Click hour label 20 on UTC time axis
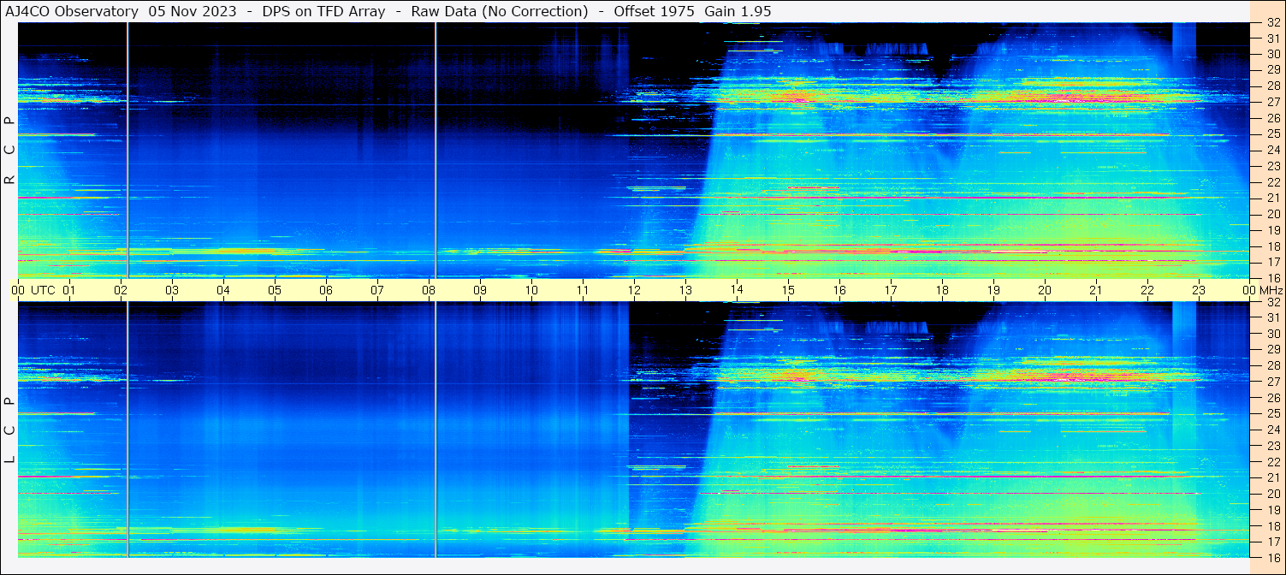Viewport: 1286px width, 575px height. tap(1045, 290)
